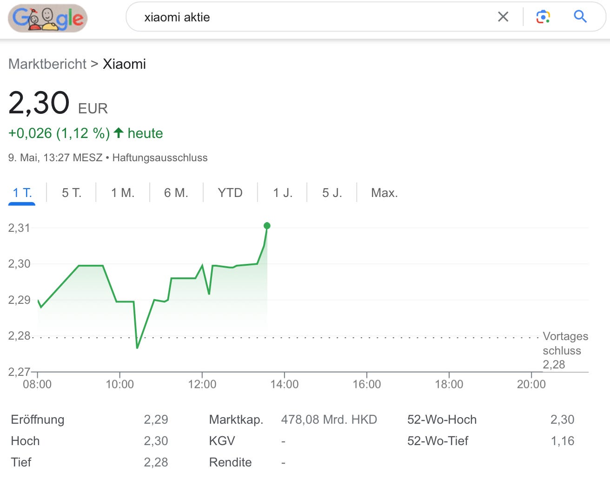Viewport: 610px width, 479px height.
Task: Switch chart to 1 M. range
Action: point(123,193)
